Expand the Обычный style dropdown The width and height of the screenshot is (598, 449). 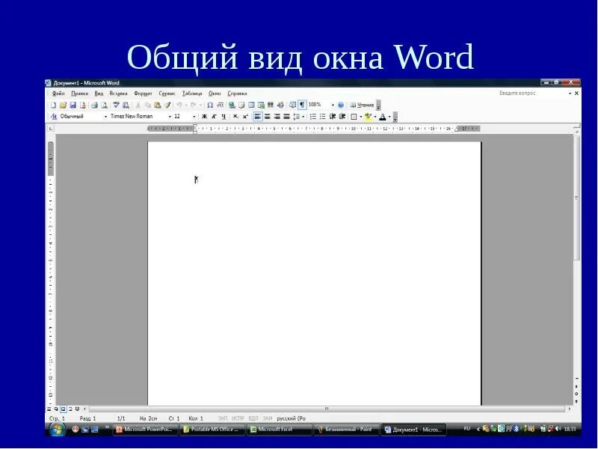click(105, 117)
